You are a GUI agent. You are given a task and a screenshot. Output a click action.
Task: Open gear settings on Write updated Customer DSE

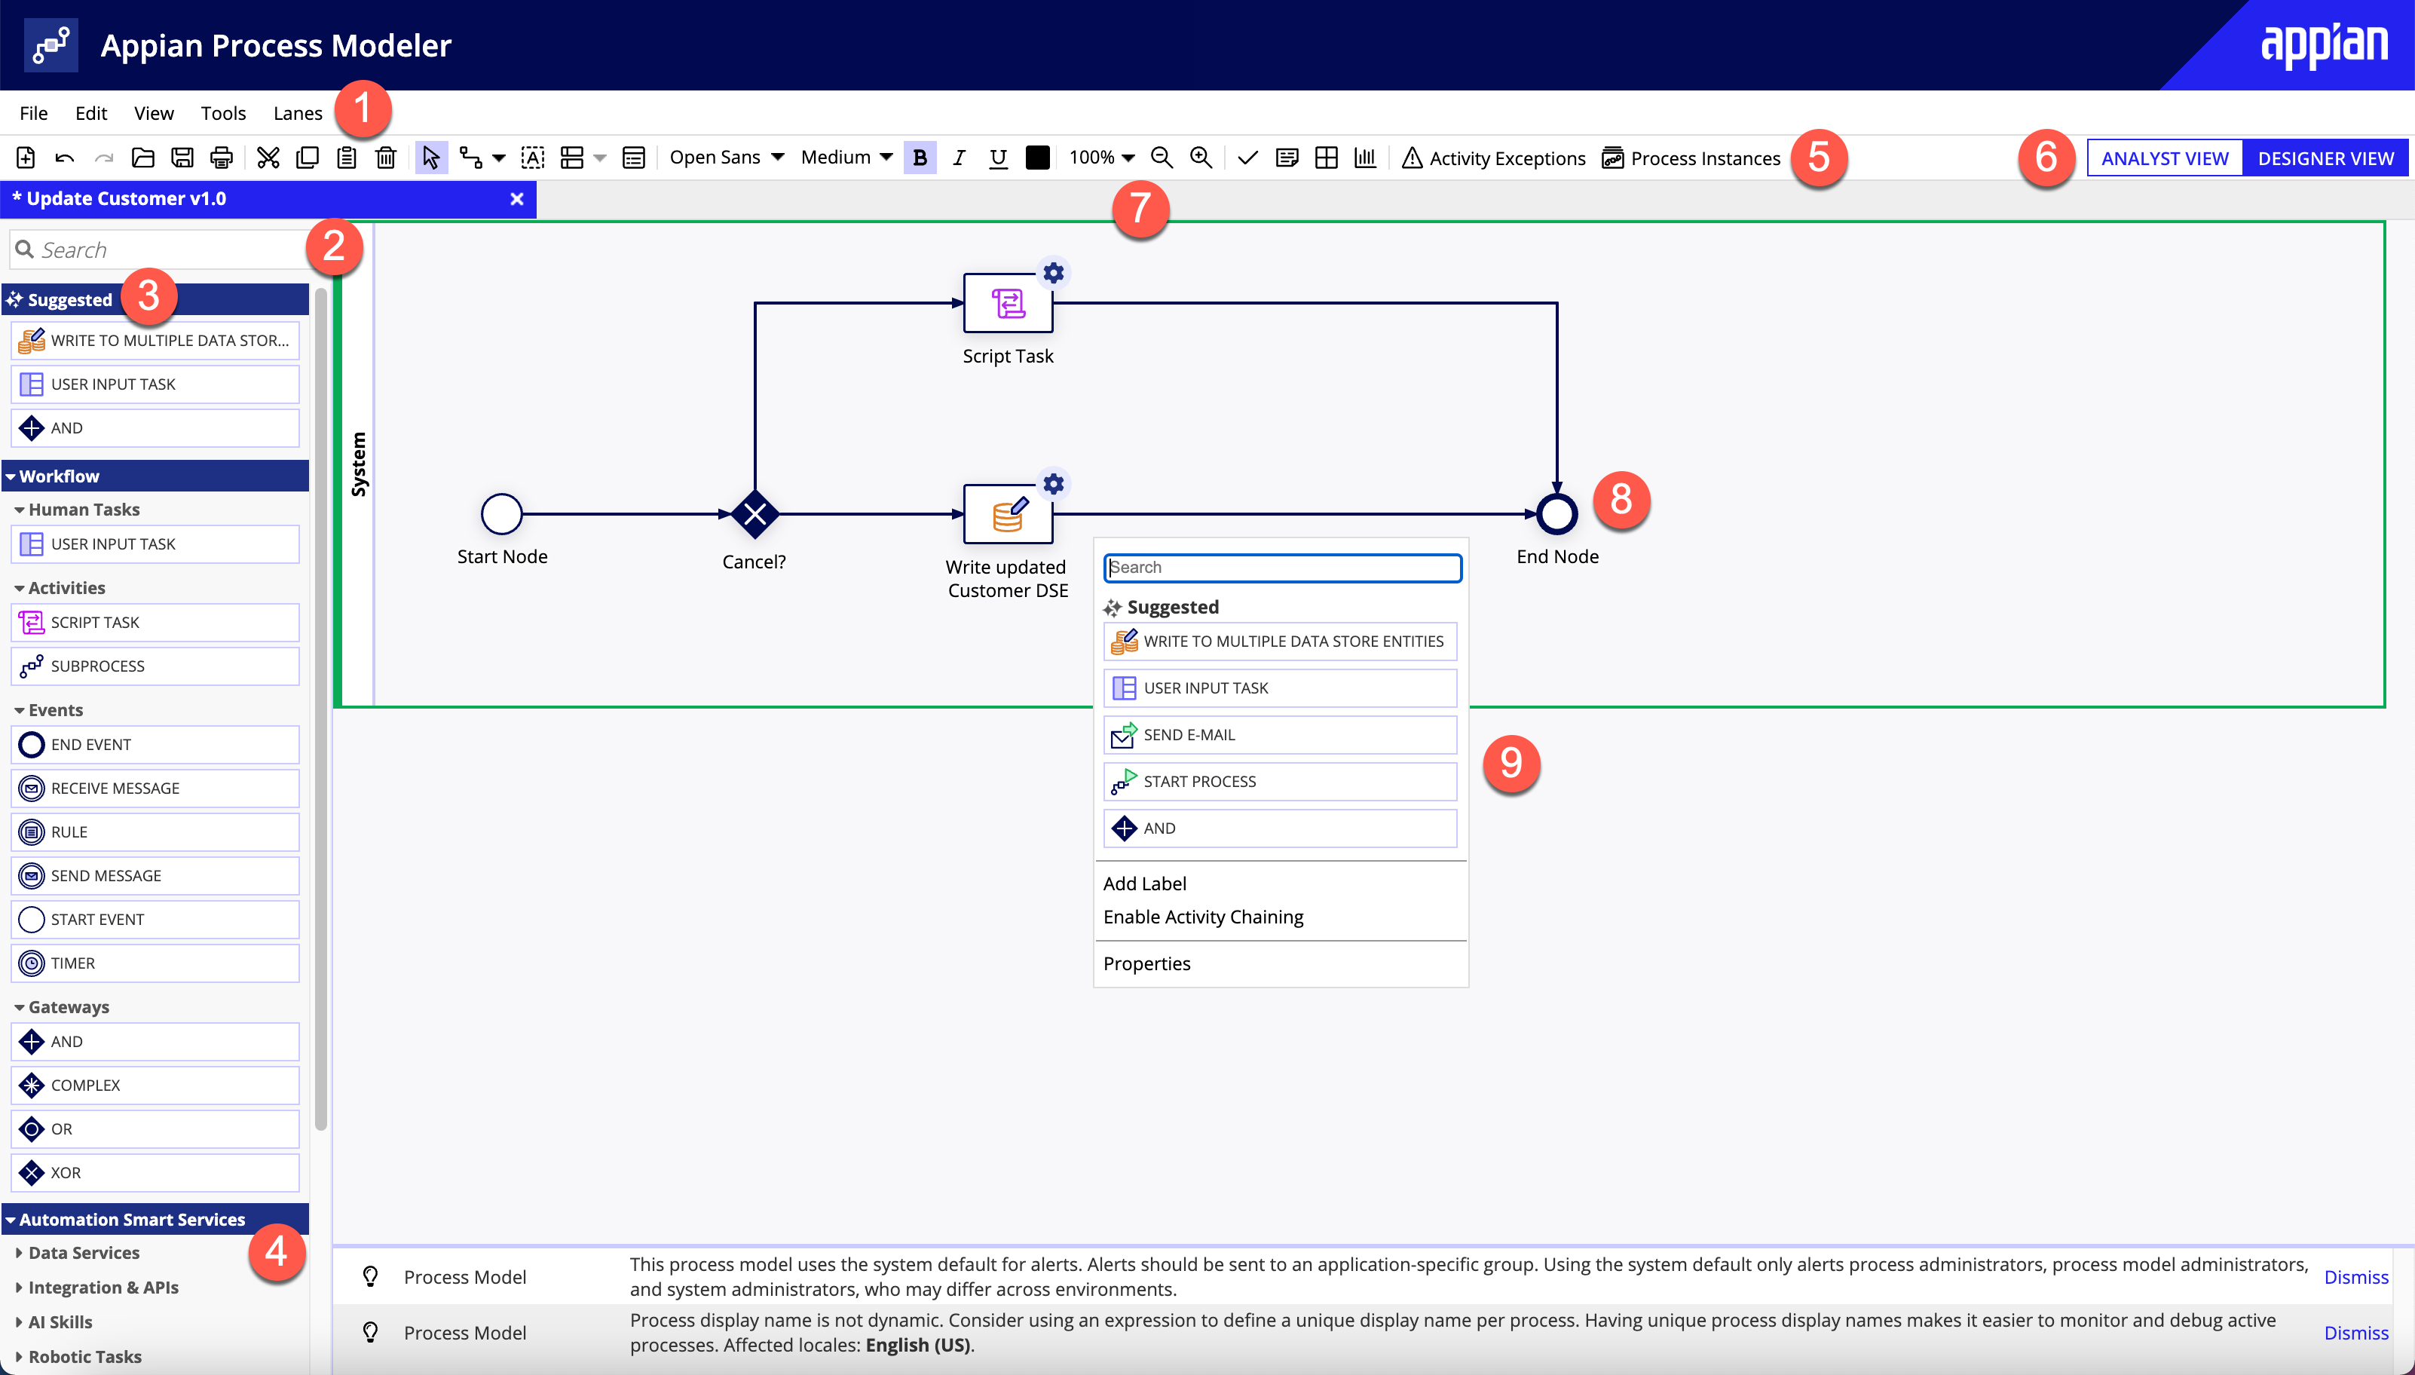[x=1054, y=485]
